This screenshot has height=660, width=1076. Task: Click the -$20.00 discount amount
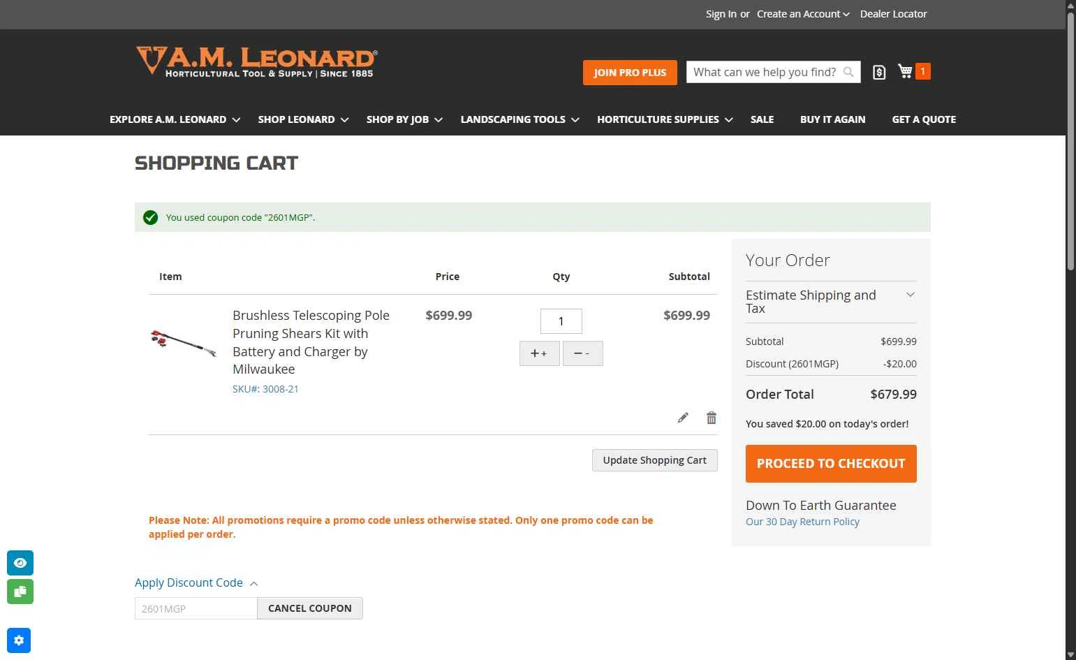pos(899,364)
